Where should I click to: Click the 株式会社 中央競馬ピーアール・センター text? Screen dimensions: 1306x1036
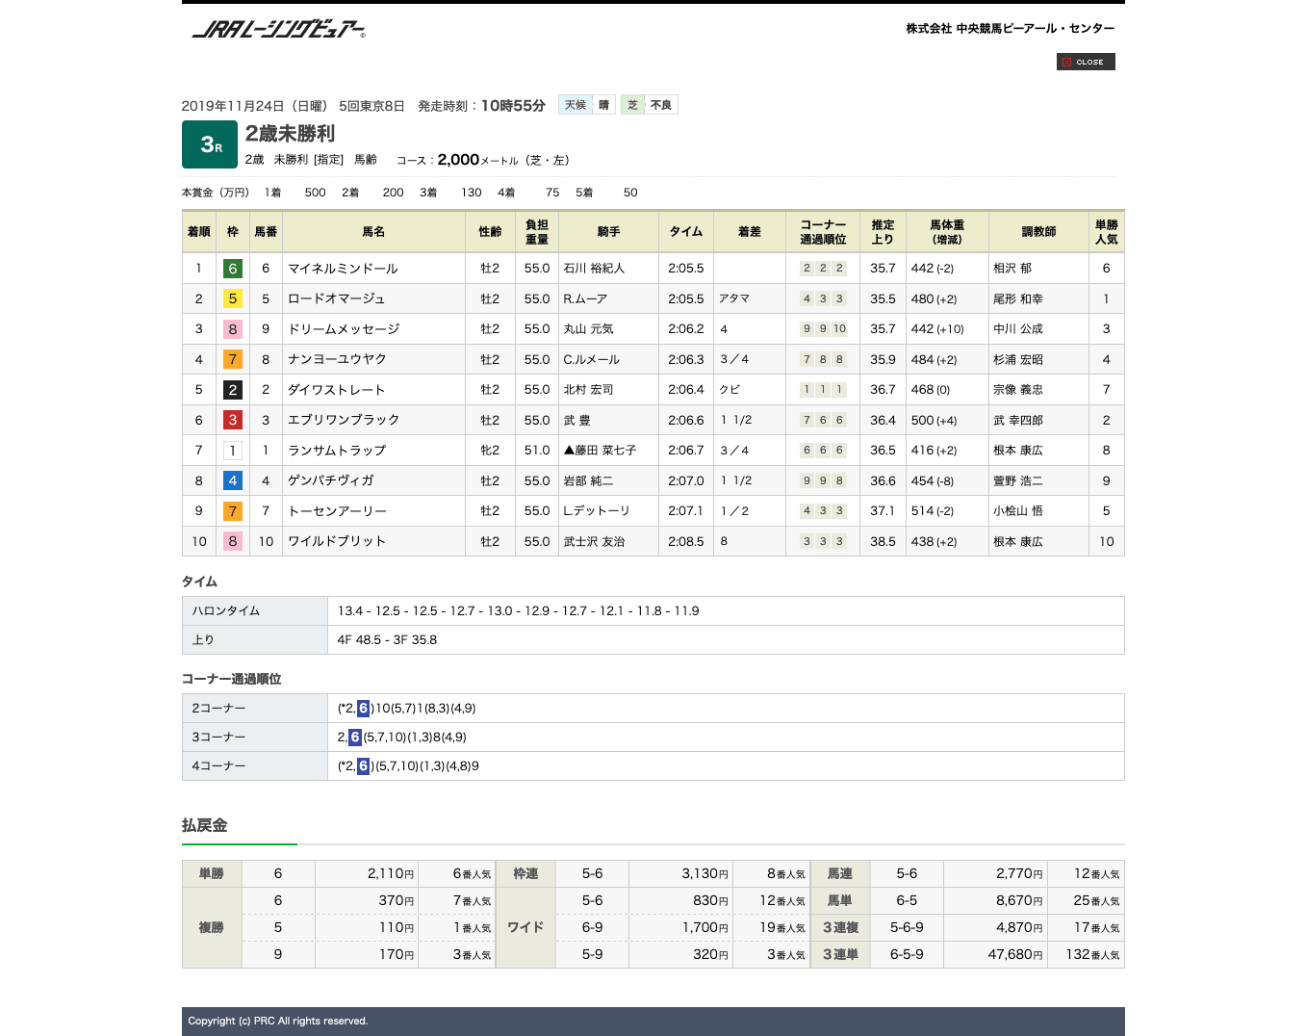pyautogui.click(x=1011, y=29)
